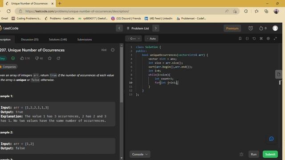Click the editor bookmark icon

(x=240, y=39)
